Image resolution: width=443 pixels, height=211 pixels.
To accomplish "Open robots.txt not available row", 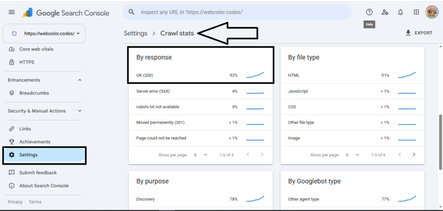I will 201,107.
